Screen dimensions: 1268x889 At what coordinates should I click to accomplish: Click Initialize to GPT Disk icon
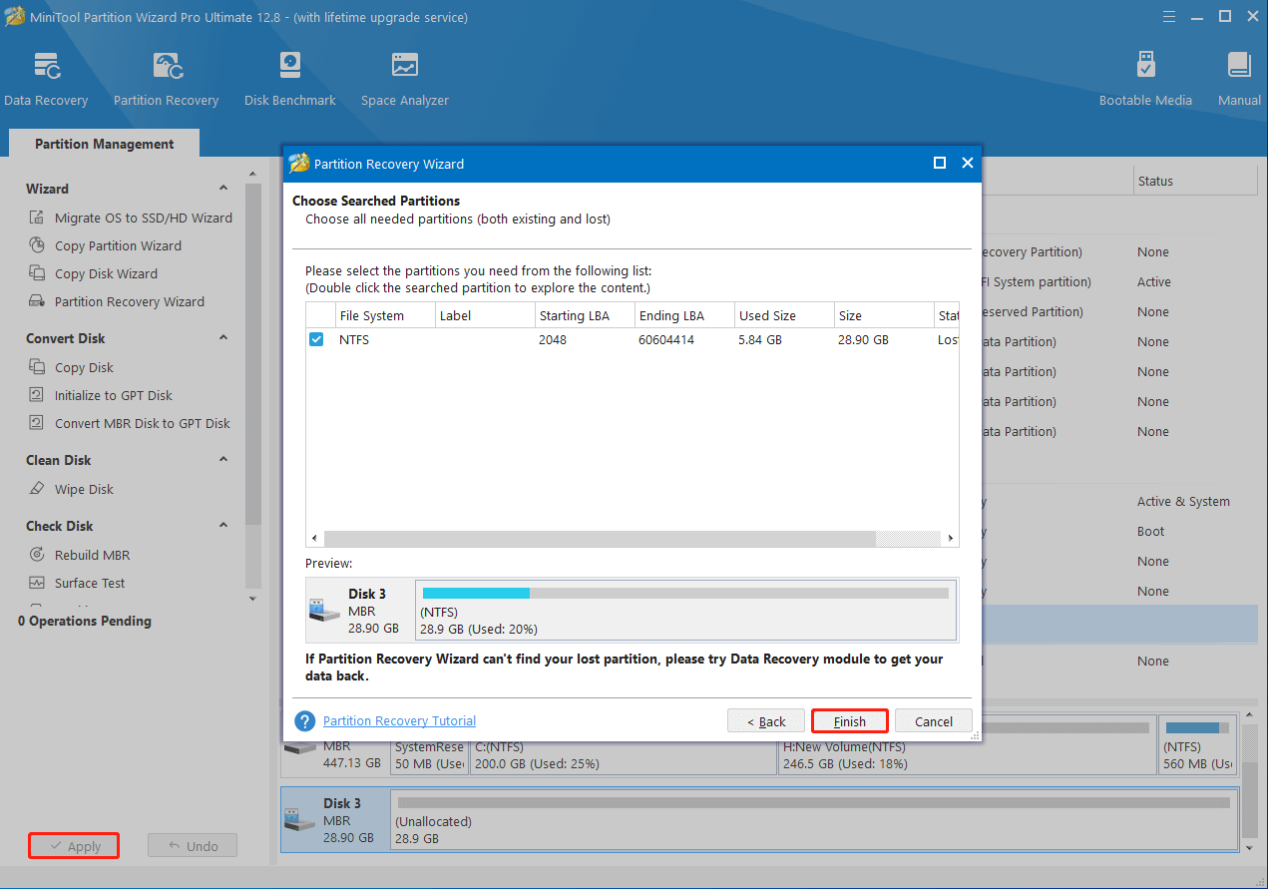tap(37, 395)
